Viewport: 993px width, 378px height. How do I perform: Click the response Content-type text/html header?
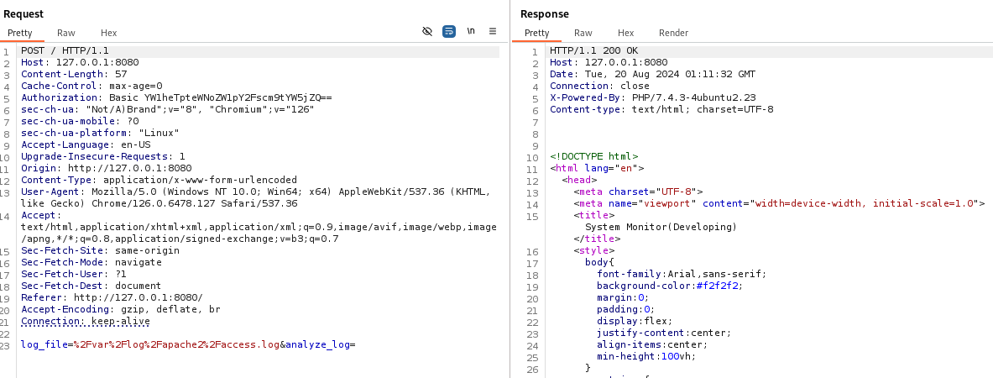click(661, 109)
